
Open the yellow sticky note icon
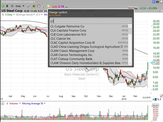[x=48, y=6]
